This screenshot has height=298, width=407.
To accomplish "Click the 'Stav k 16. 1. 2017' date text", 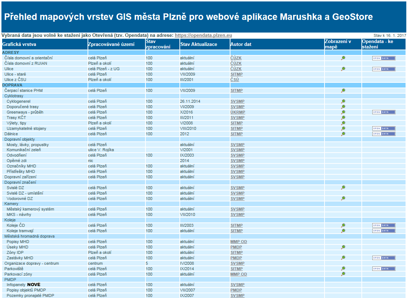I will (390, 35).
